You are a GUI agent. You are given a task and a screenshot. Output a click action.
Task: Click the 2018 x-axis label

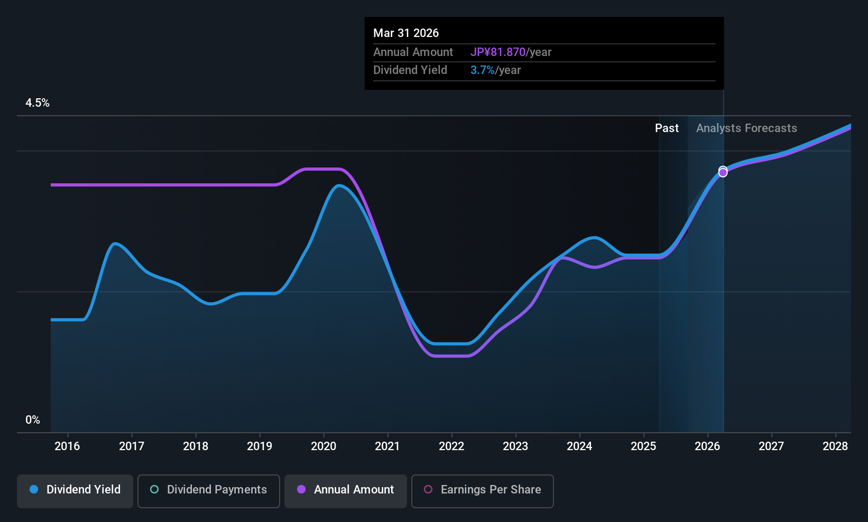pyautogui.click(x=196, y=446)
